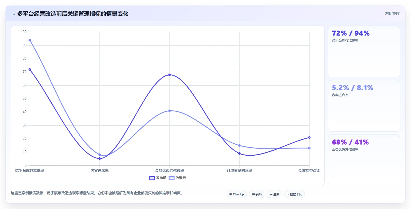Viewport: 411px width, 209px height.
Task: Click the 改造前 point at 内容进店率
Action: pos(99,158)
